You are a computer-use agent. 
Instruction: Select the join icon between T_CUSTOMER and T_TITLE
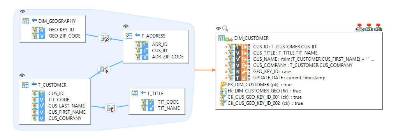click(x=111, y=108)
